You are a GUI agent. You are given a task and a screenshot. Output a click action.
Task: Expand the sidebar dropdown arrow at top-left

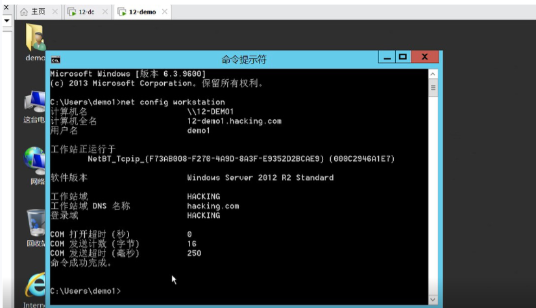click(7, 21)
